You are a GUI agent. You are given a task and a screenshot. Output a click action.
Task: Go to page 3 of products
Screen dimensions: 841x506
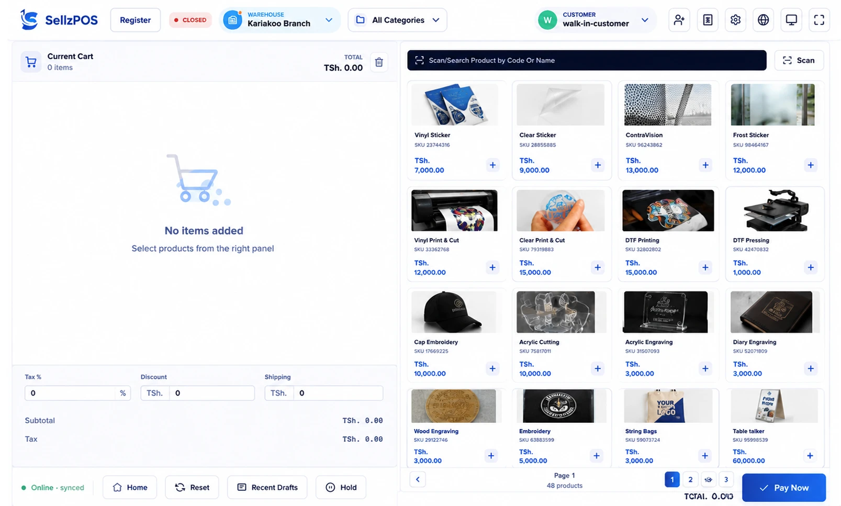[726, 479]
